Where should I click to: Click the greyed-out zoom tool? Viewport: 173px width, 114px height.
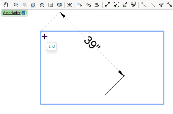coord(25,5)
